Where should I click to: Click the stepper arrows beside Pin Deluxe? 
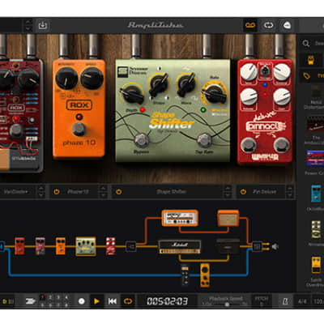coord(290,192)
